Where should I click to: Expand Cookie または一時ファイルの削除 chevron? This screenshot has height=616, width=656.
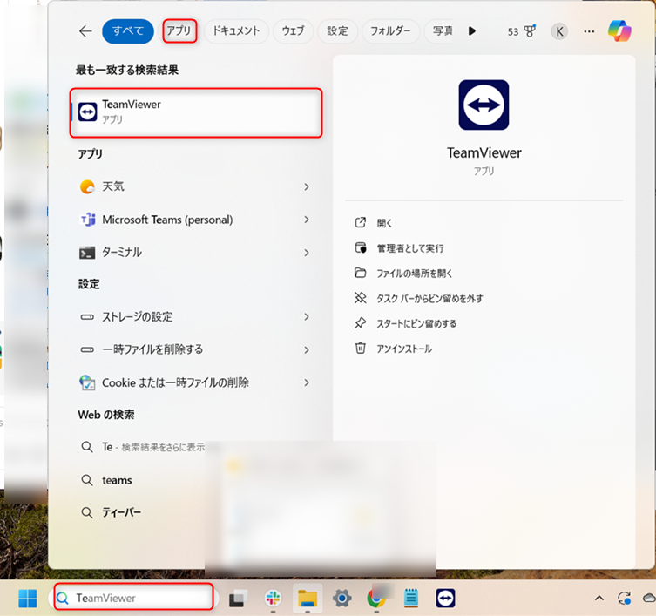click(307, 382)
